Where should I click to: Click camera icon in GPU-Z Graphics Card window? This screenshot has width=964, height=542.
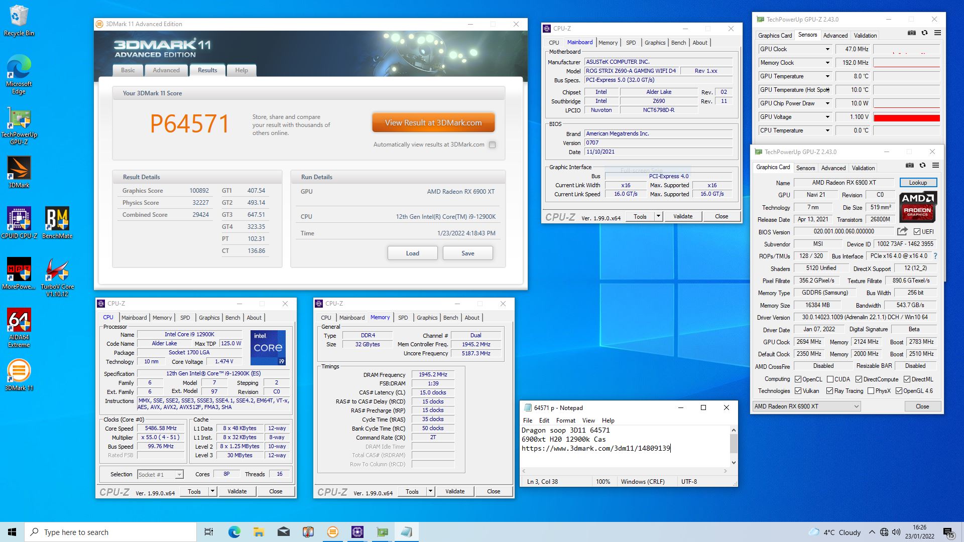point(909,165)
